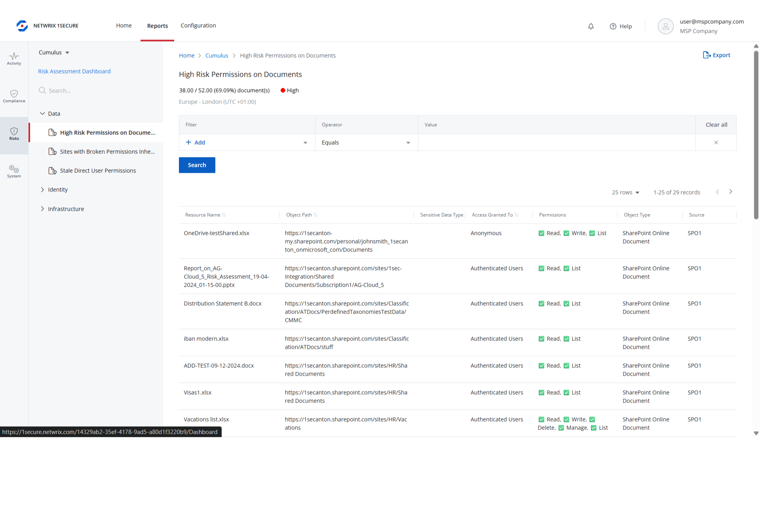Open the notifications bell
This screenshot has height=526, width=760.
(x=591, y=26)
